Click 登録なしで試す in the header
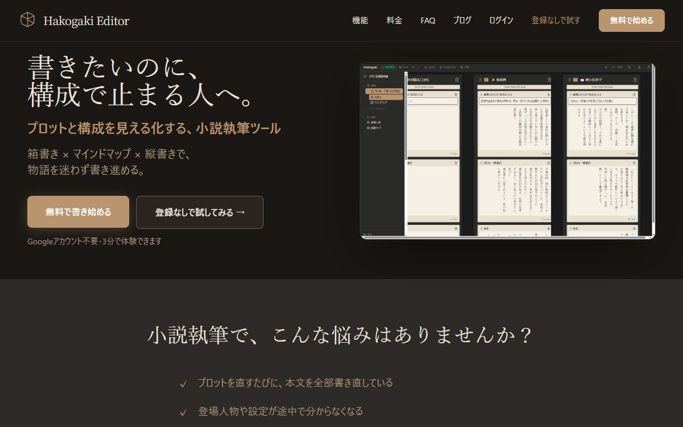 click(x=556, y=20)
